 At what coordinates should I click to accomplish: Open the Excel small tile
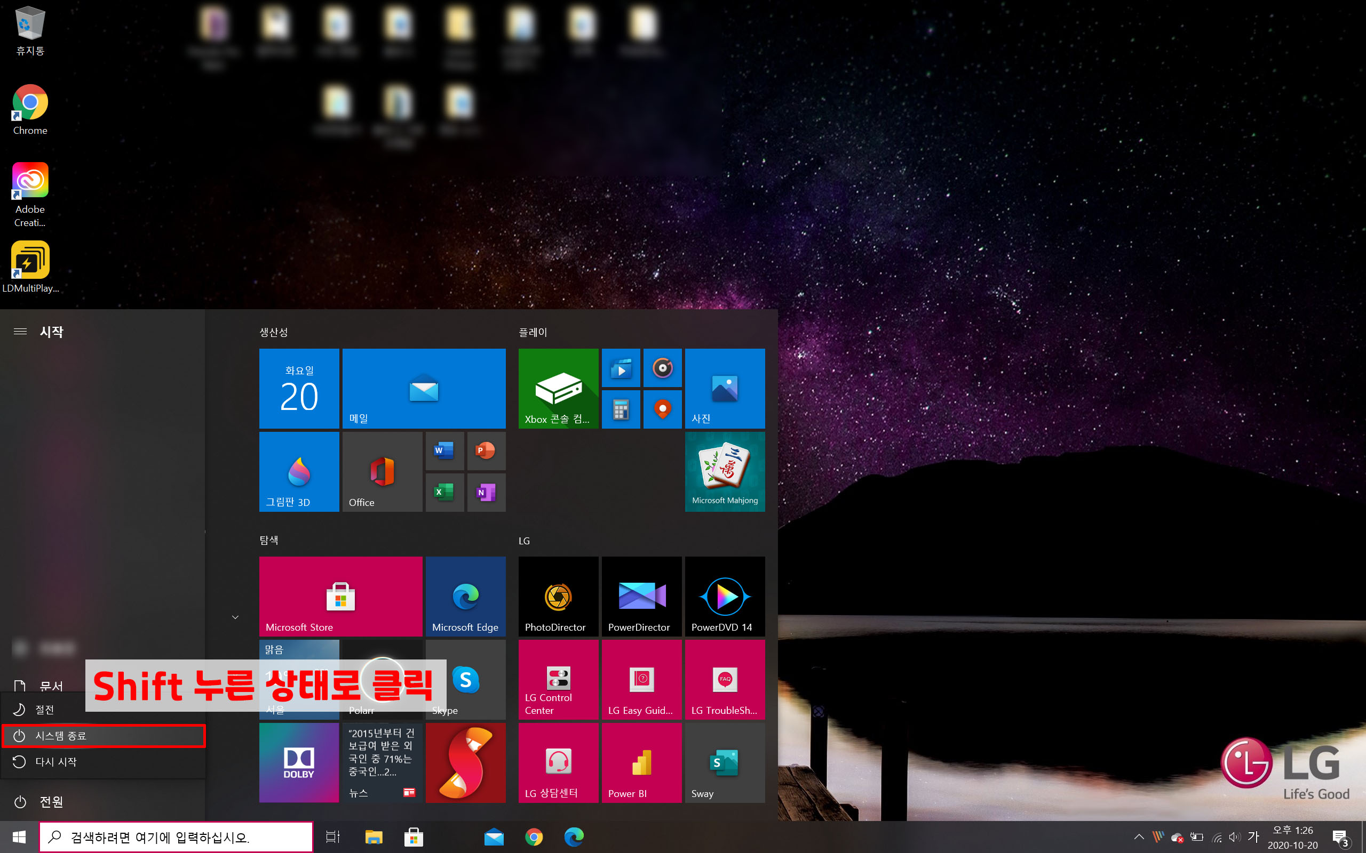pos(444,493)
